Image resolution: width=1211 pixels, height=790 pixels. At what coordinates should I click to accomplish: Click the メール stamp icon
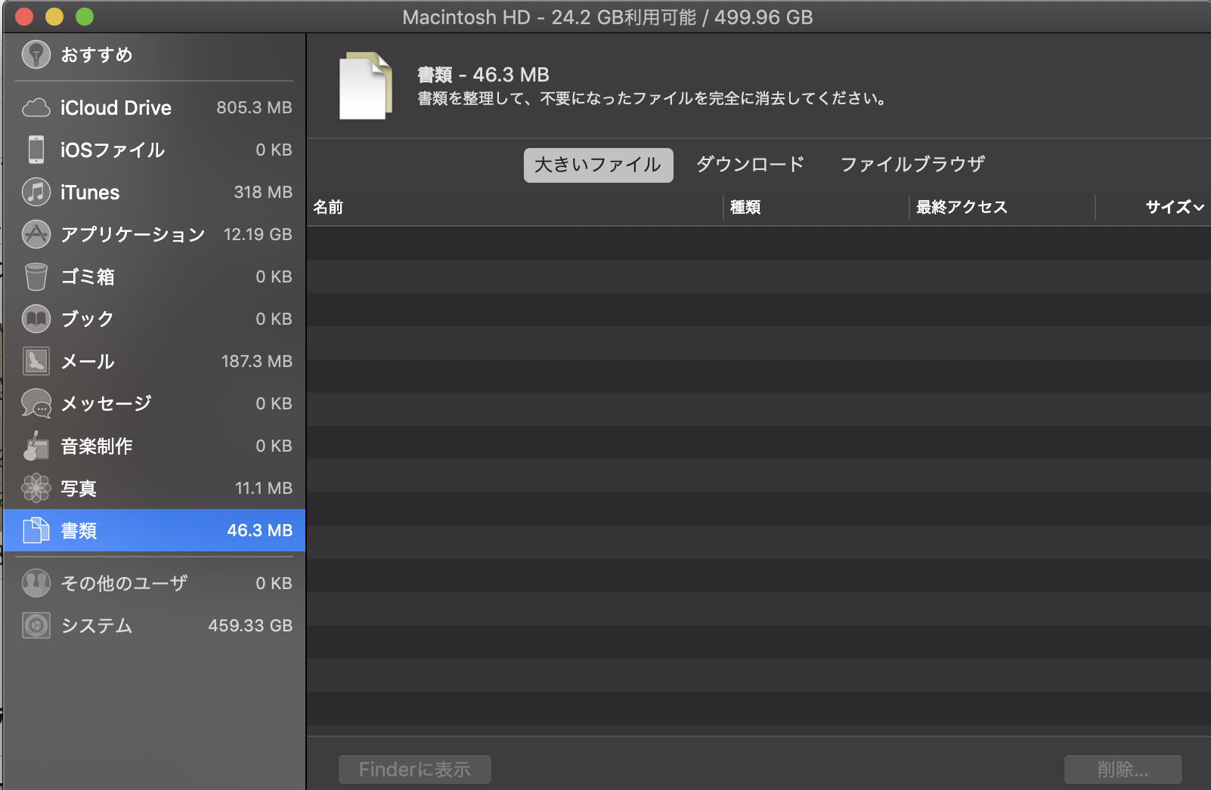36,361
